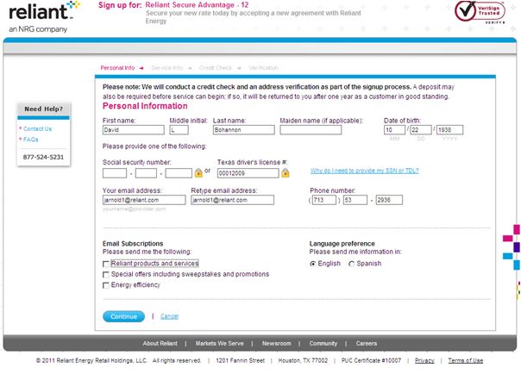Click the Middle initial field

click(x=179, y=130)
